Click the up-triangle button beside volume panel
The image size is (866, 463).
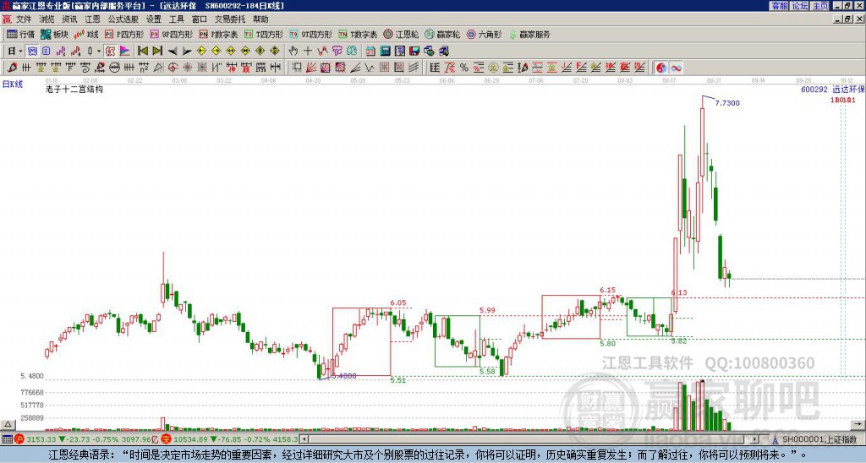8,424
